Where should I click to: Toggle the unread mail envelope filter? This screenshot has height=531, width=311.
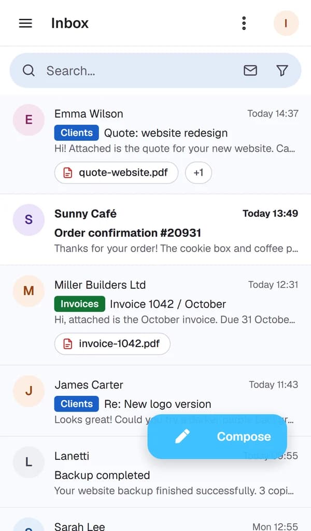click(250, 71)
